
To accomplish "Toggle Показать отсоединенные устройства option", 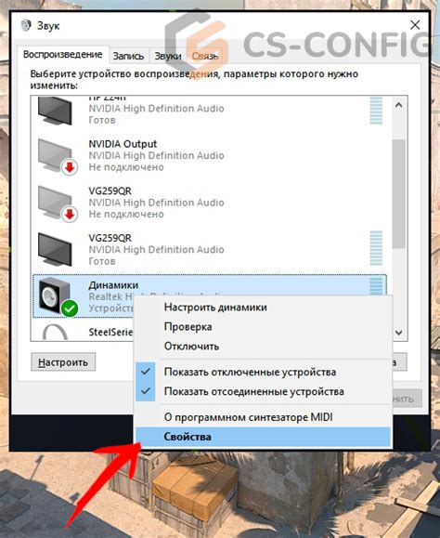I will [x=264, y=391].
